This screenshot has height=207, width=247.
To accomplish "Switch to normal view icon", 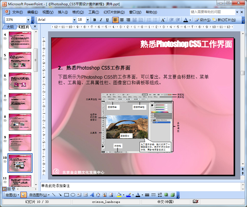I will (4, 189).
